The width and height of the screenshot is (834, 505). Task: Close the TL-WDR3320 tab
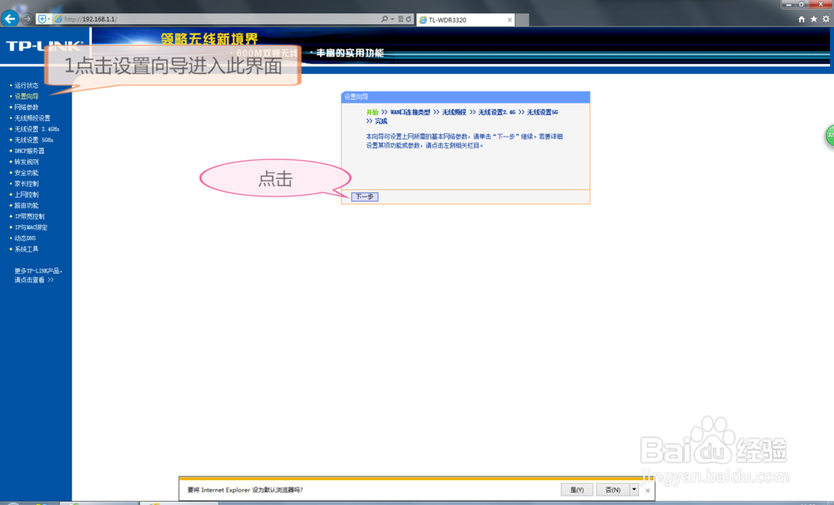pos(510,20)
